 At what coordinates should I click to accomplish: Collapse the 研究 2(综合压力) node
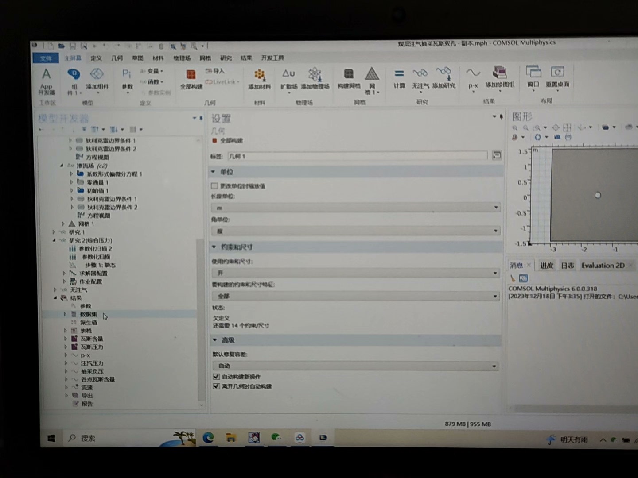54,240
